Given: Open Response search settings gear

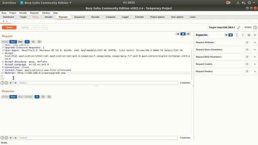Looking at the screenshot, I should coord(6,138).
